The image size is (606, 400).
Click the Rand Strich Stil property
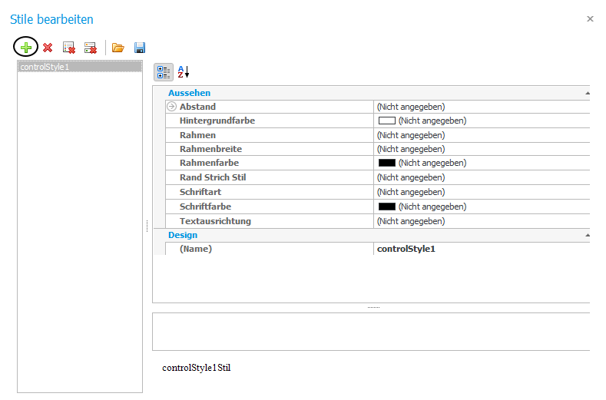(x=213, y=177)
